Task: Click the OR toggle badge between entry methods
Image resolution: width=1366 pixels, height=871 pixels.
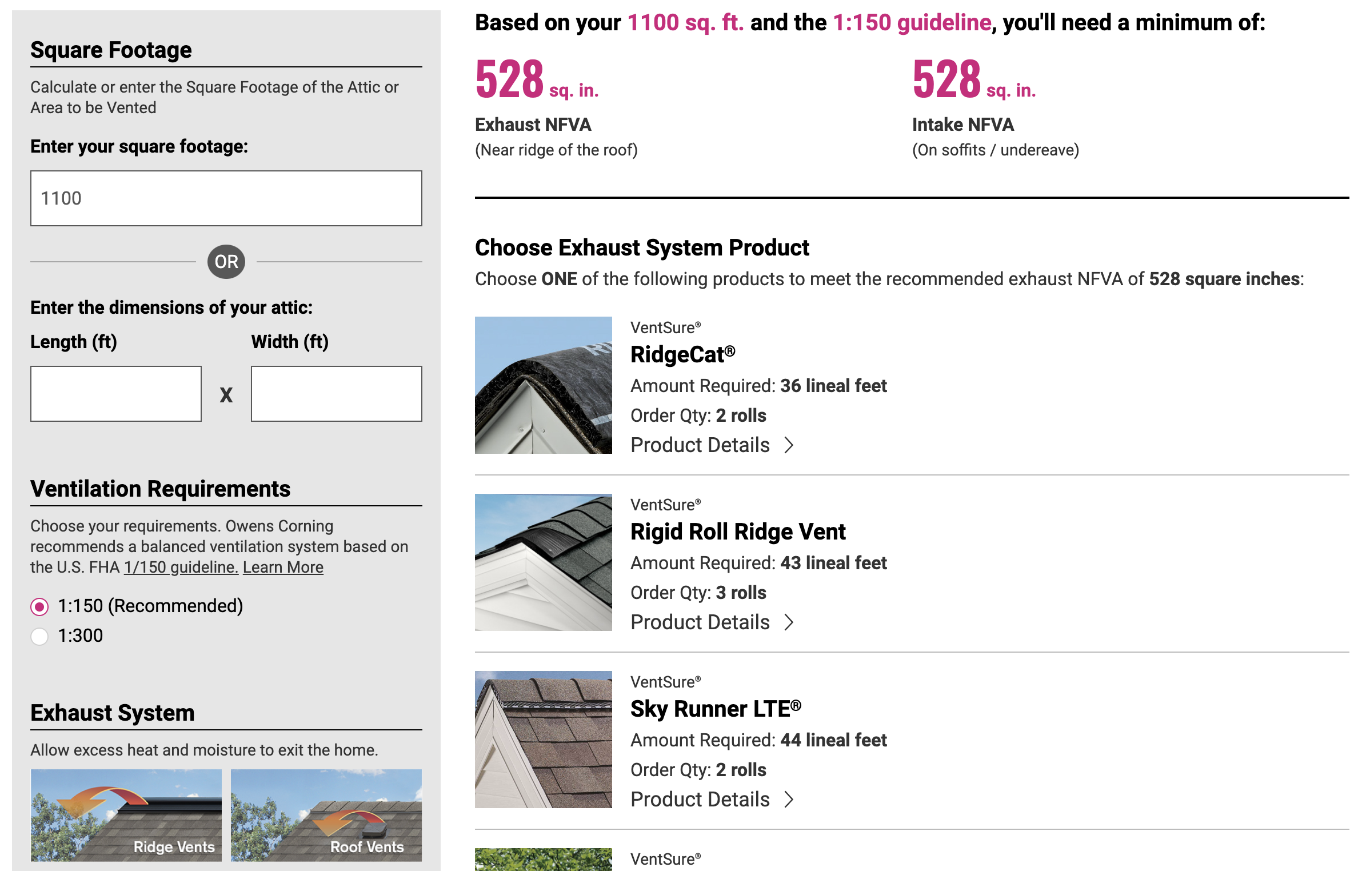Action: 226,261
